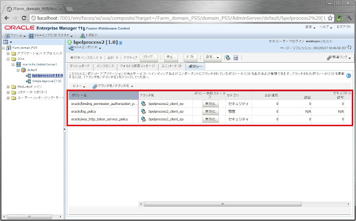The height and width of the screenshot is (221, 356).
Task: Expand the WebLogicドメイン tree node
Action: [8, 87]
